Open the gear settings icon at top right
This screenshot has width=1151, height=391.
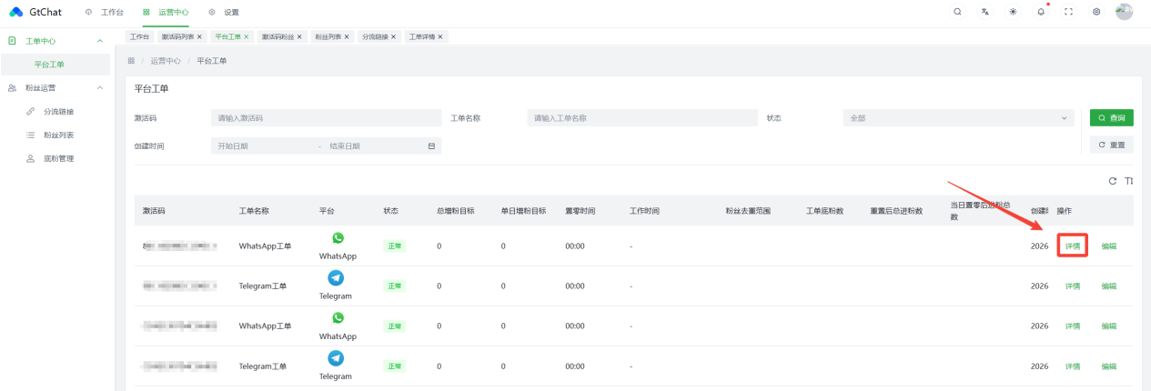coord(1096,12)
